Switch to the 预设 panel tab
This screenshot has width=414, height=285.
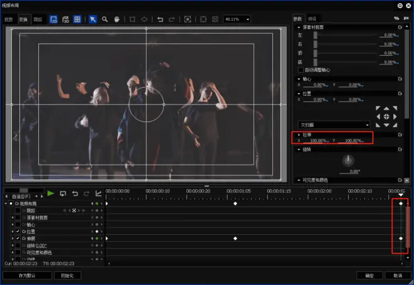pos(312,19)
